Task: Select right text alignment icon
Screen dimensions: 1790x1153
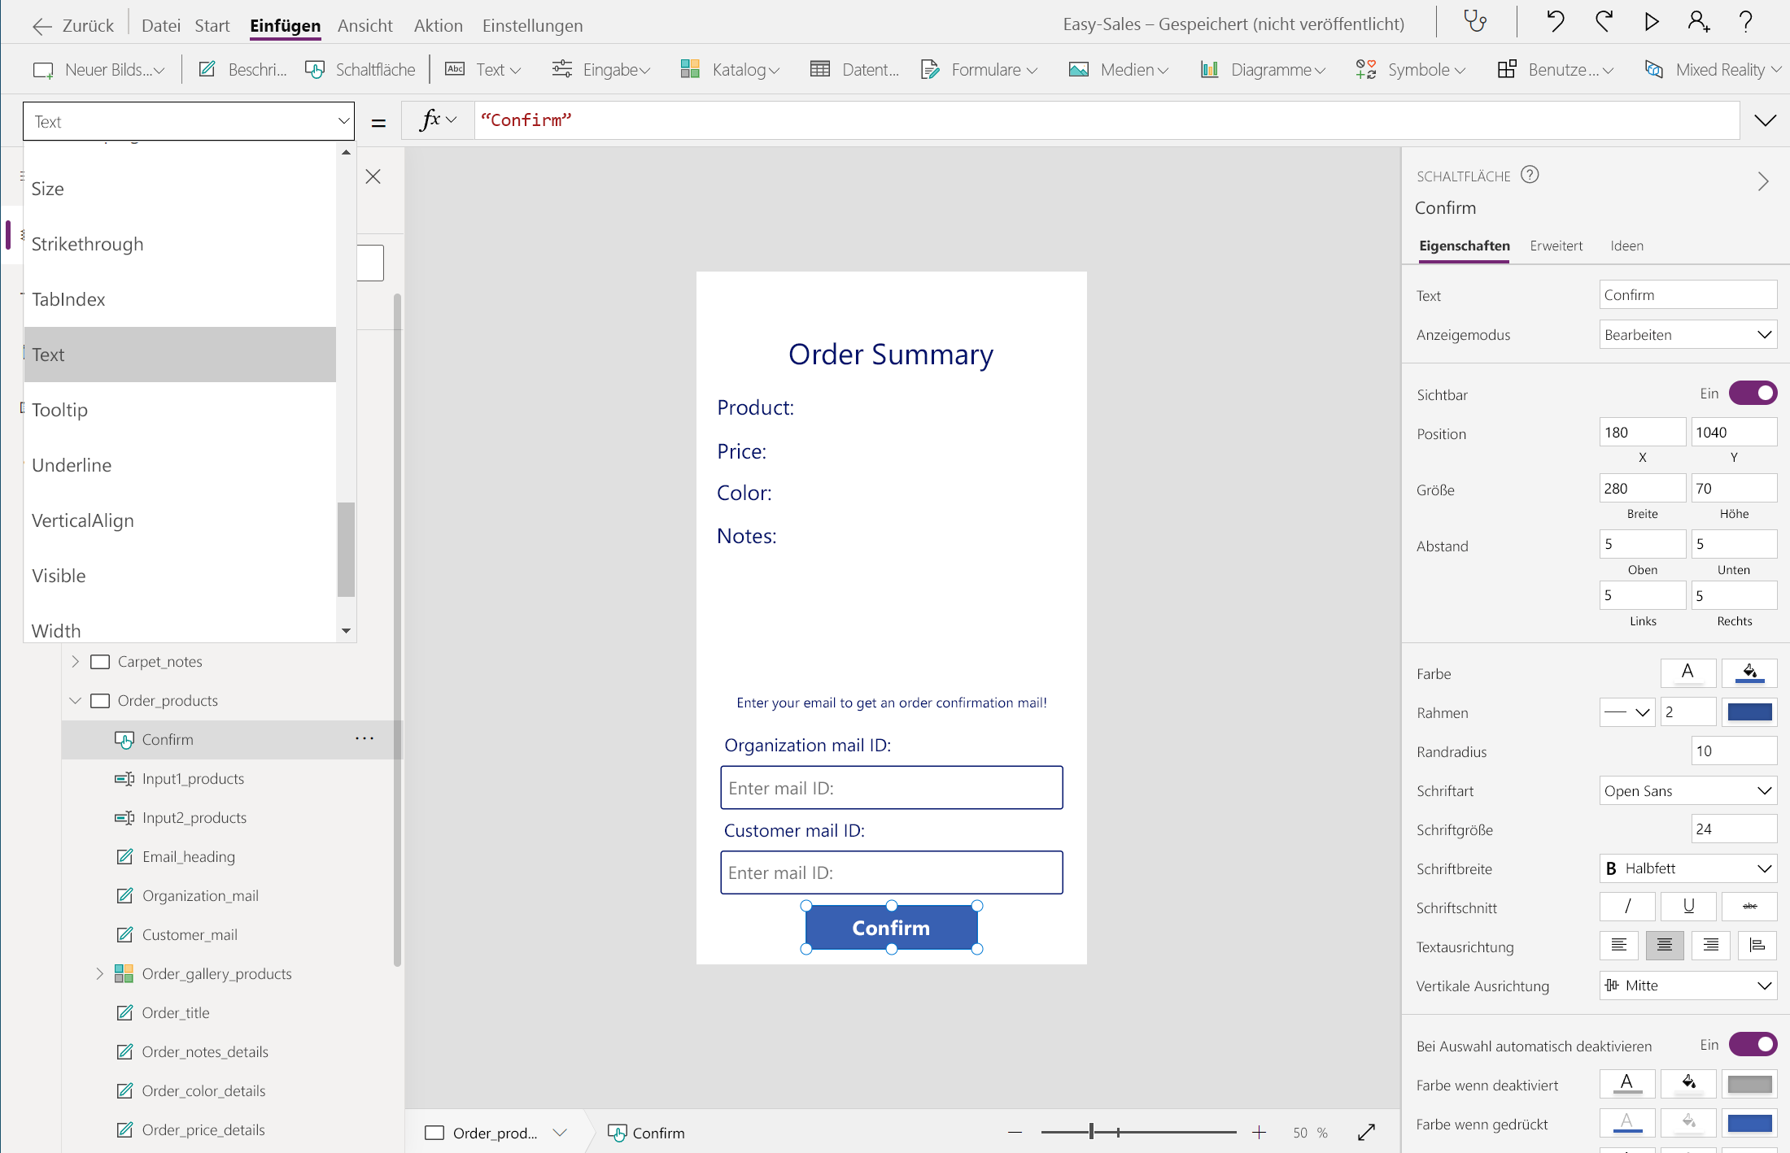Action: point(1711,946)
